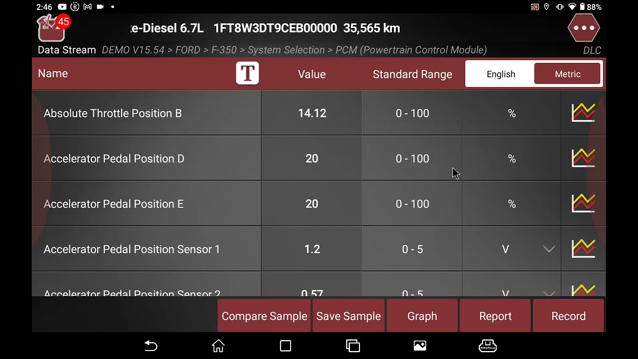This screenshot has width=638, height=359.
Task: Tap the YouTube notification icon
Action: 62,7
